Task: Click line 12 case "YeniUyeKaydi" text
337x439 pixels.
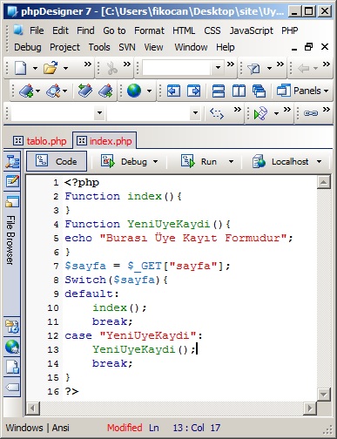Action: click(133, 336)
